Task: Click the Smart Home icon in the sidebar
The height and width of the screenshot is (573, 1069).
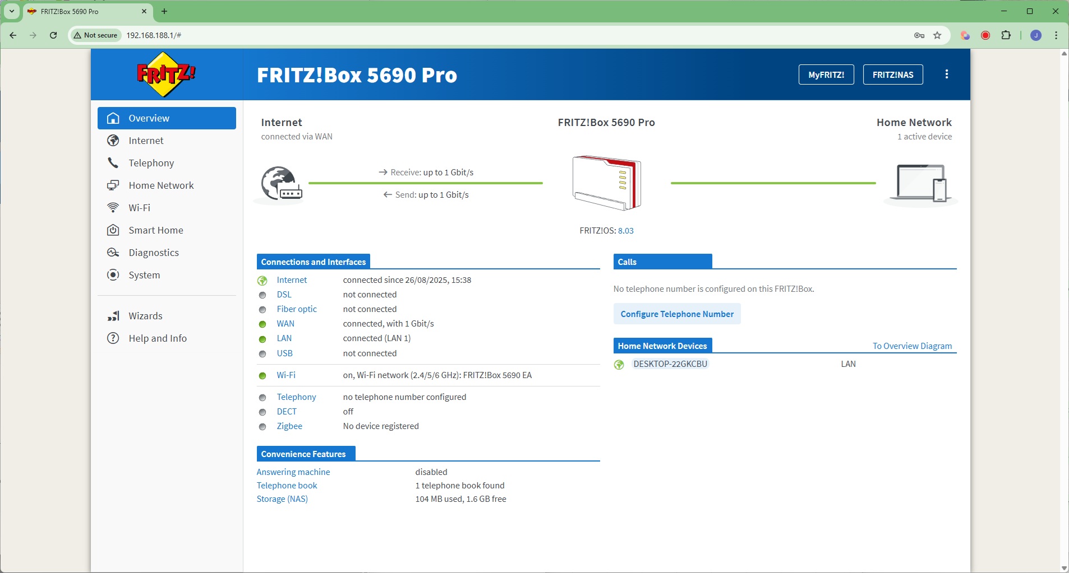Action: point(113,230)
